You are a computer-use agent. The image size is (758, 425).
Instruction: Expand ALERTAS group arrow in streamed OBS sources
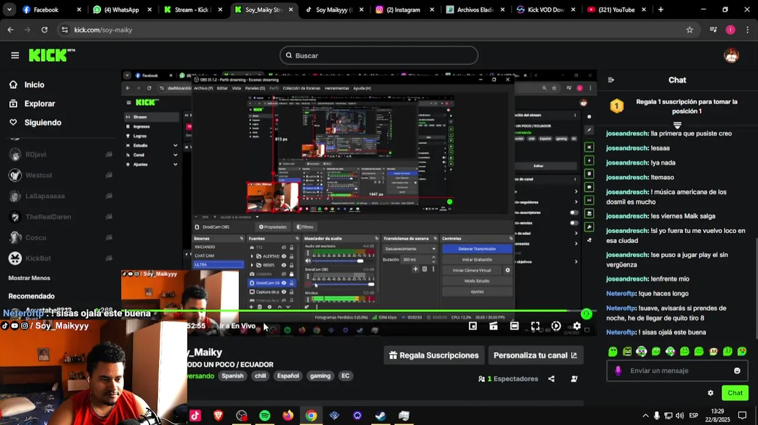click(252, 256)
